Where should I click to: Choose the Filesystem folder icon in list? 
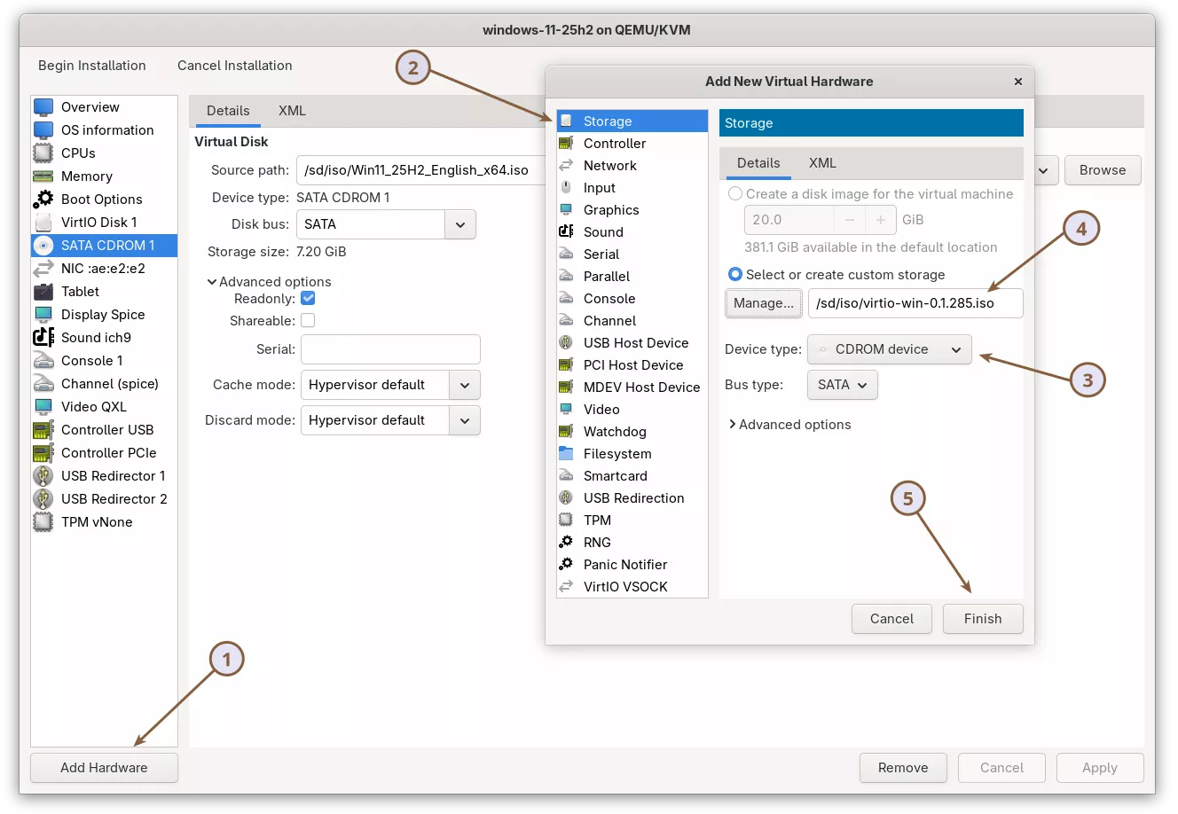coord(566,454)
